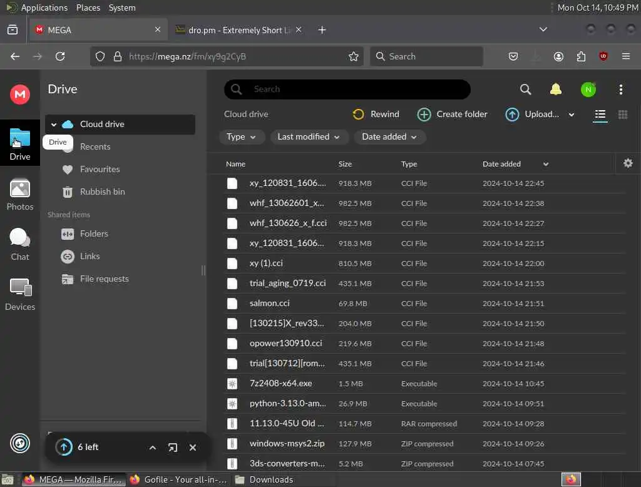The image size is (641, 487).
Task: Expand the upload widget chevron
Action: pyautogui.click(x=153, y=448)
